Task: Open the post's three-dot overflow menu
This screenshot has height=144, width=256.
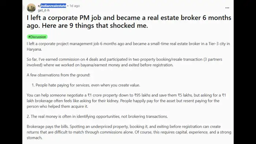Action: pos(227,8)
